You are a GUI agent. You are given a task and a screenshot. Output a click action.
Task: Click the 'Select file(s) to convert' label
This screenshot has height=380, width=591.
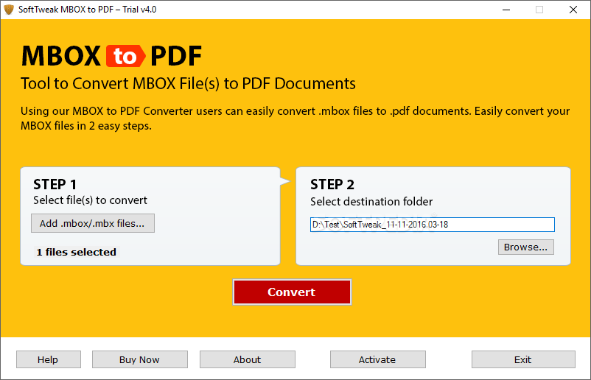pos(90,200)
